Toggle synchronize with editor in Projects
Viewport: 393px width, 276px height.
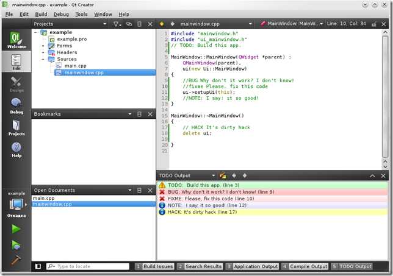tap(129, 24)
